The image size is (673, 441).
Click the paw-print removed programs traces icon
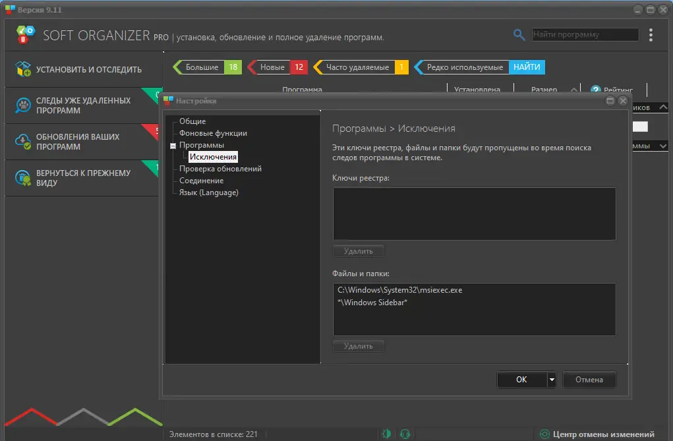click(23, 105)
